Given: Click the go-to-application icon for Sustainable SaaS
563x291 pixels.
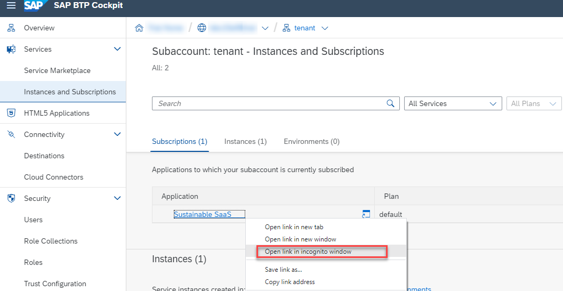Looking at the screenshot, I should [x=366, y=214].
